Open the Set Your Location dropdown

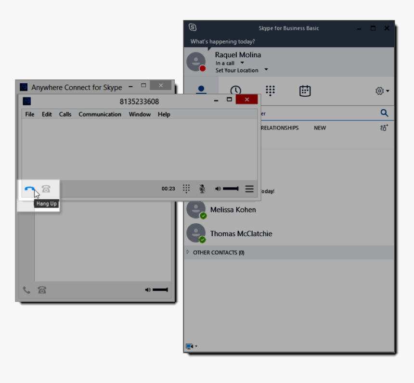click(266, 69)
